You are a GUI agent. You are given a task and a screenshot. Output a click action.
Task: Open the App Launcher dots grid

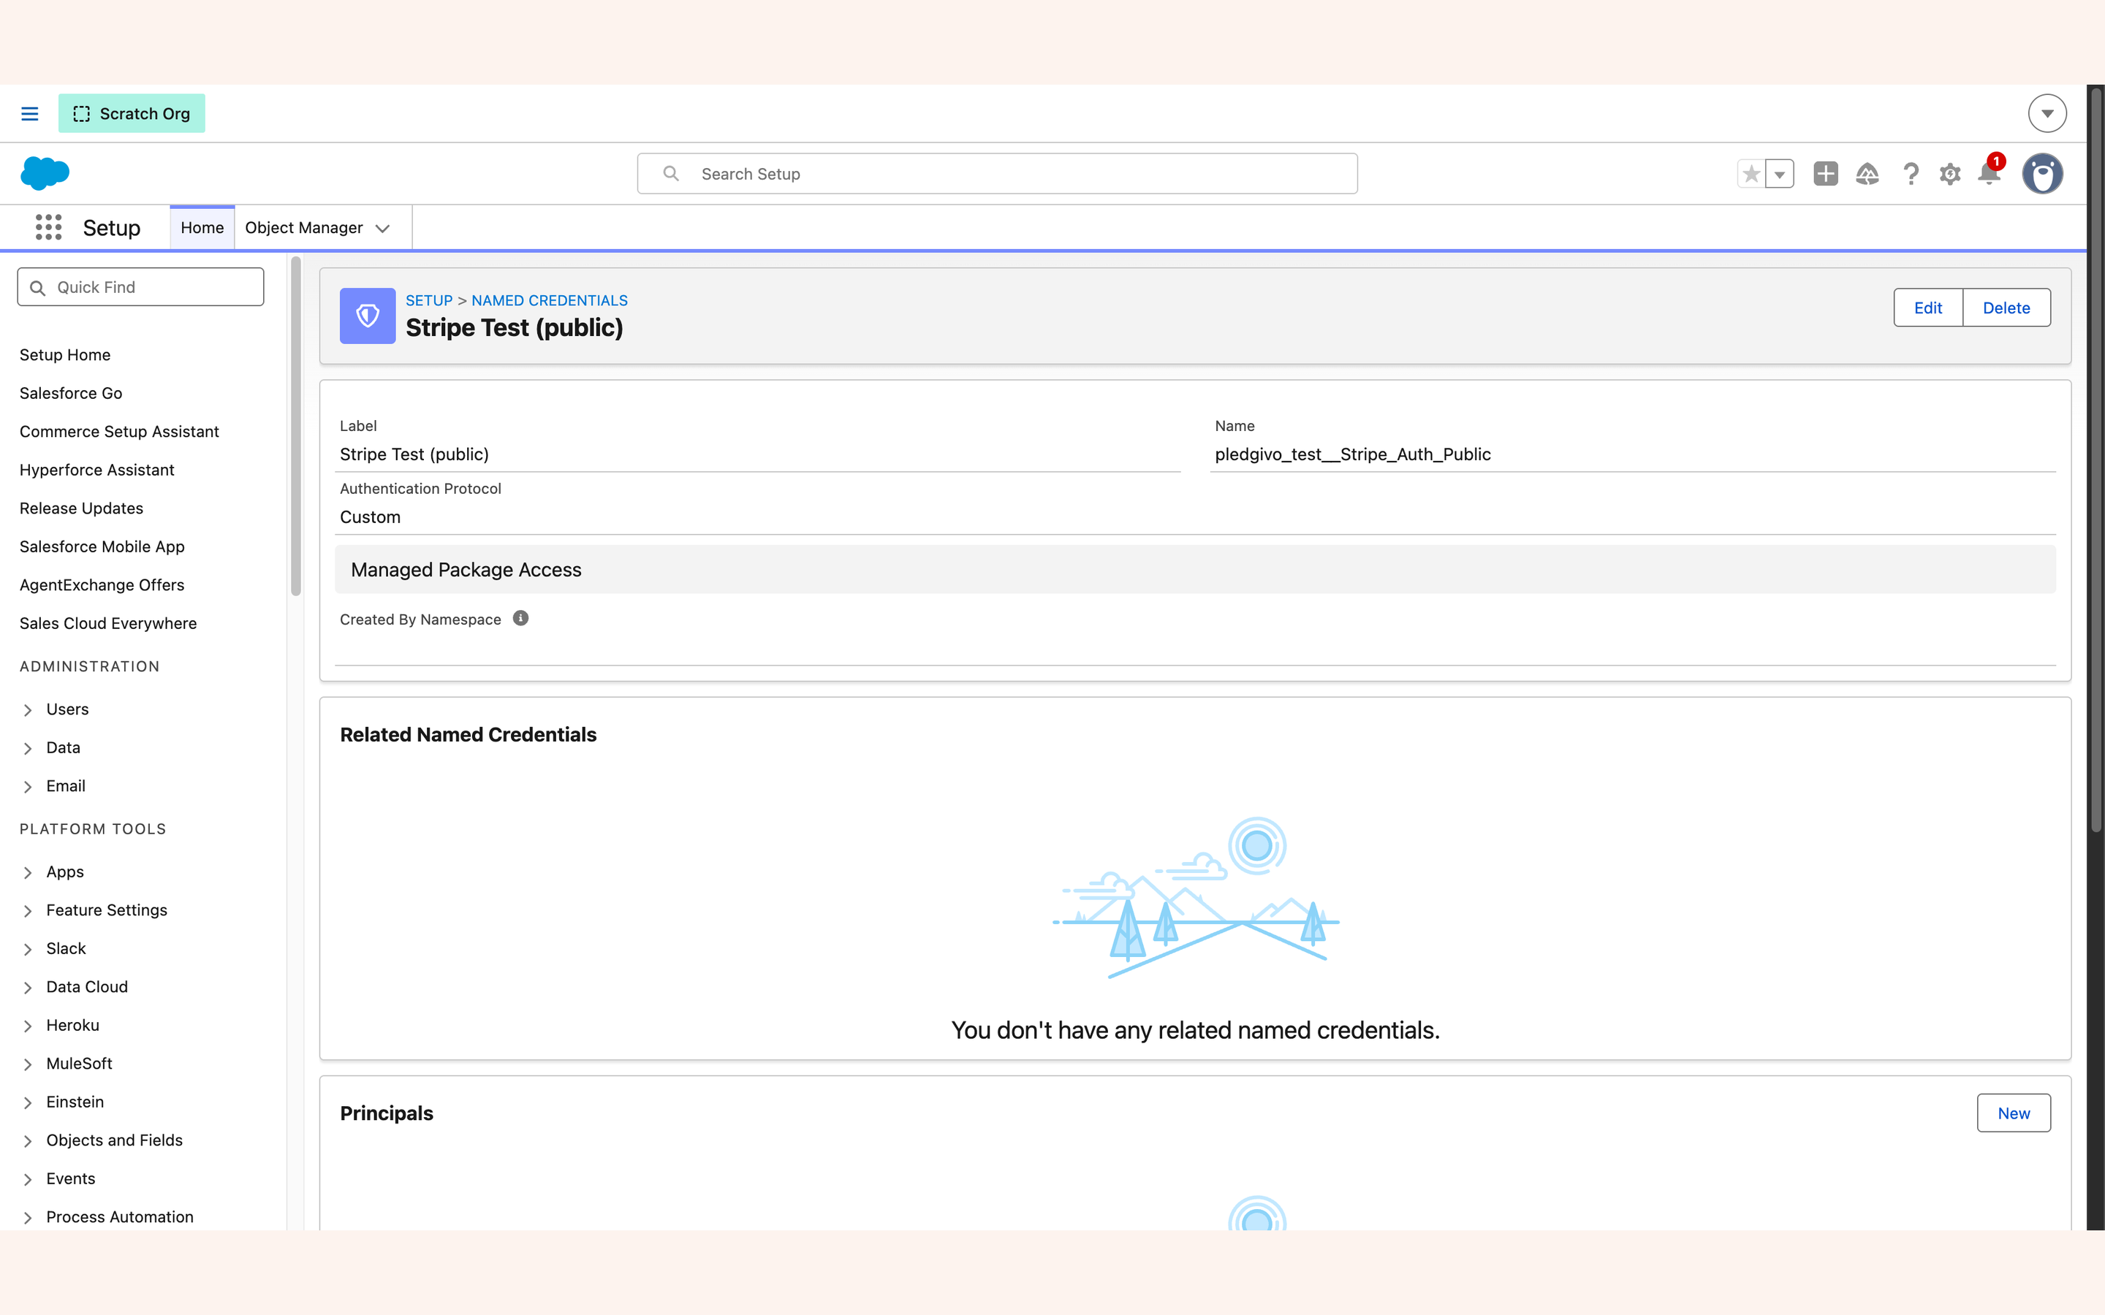click(x=49, y=227)
